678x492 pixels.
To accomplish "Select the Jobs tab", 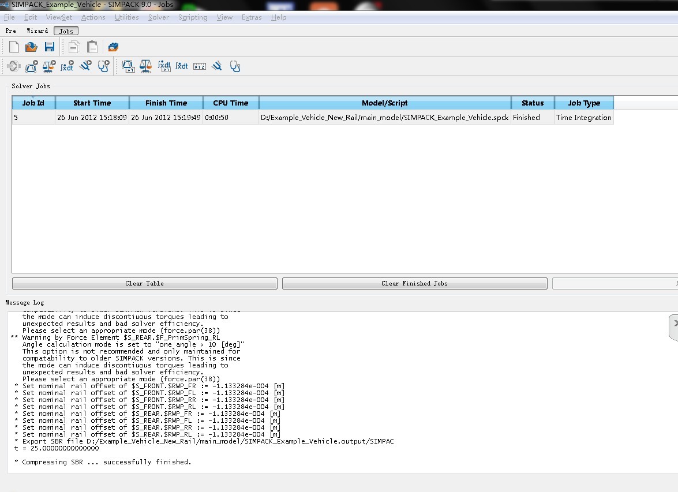I will click(66, 31).
